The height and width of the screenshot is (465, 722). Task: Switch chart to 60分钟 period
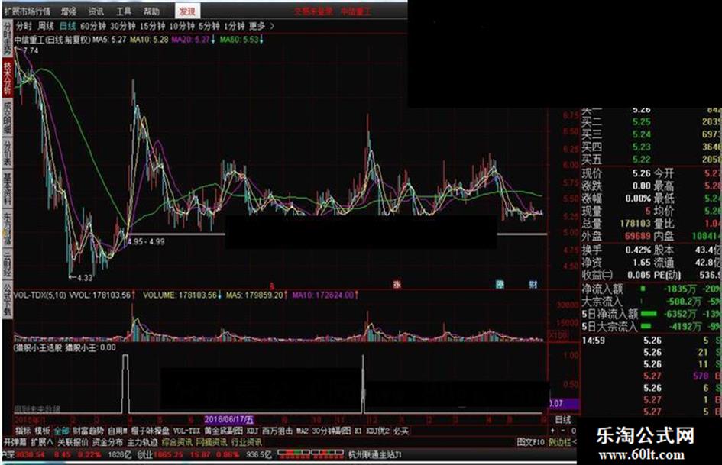[x=93, y=26]
